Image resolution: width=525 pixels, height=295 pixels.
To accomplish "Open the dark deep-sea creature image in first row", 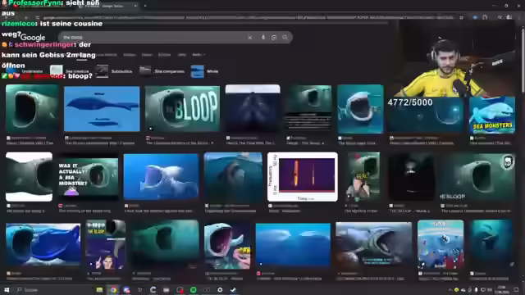I will (253, 109).
